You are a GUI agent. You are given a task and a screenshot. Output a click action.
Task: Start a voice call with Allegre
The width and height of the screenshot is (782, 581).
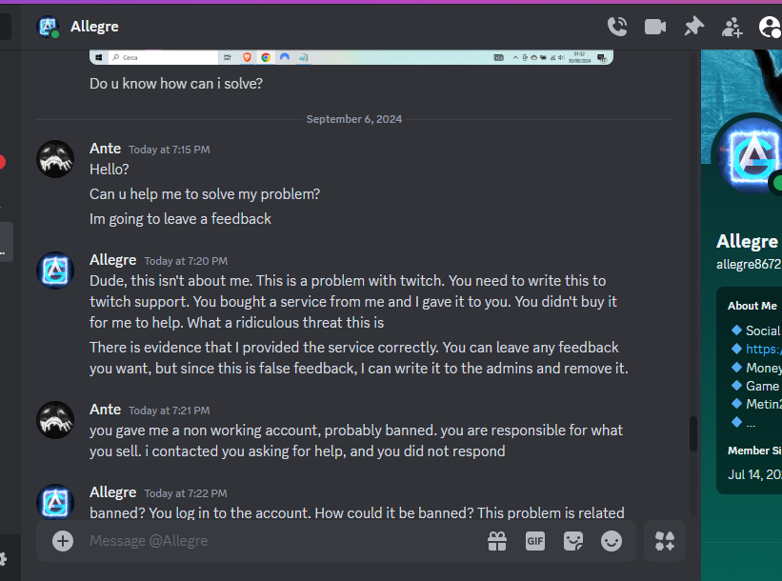(617, 27)
